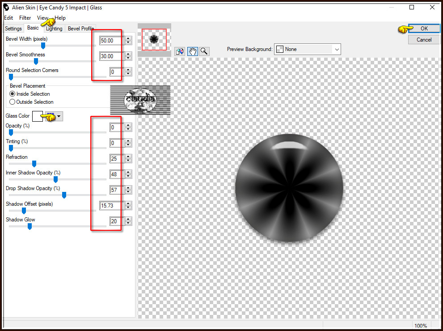The image size is (443, 331).
Task: Click the Inner Shadow Opacity slider handle
Action: pyautogui.click(x=56, y=179)
